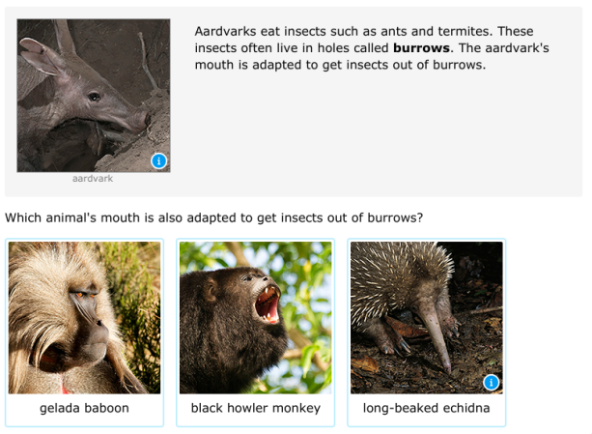592x434 pixels.
Task: Click the question text about burrows
Action: (x=213, y=217)
